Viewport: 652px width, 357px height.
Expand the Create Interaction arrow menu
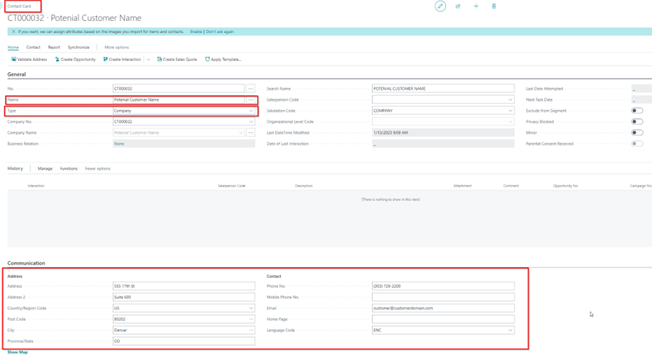(148, 59)
